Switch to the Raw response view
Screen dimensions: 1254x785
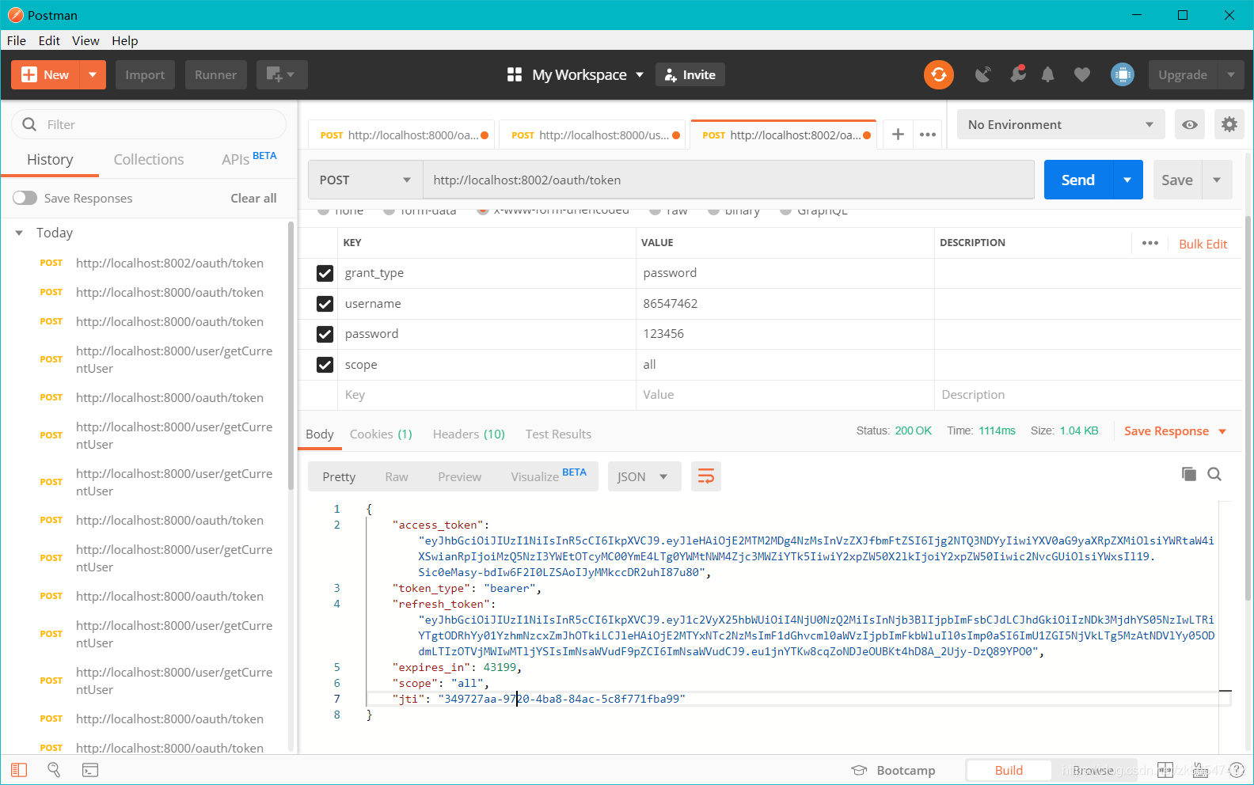(397, 476)
